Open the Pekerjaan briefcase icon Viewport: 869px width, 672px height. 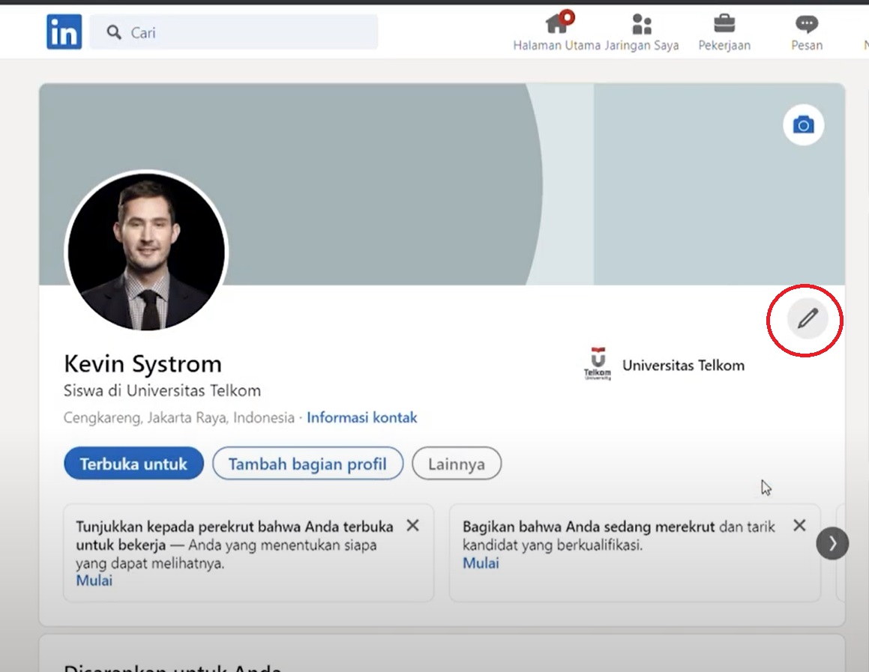click(x=724, y=25)
